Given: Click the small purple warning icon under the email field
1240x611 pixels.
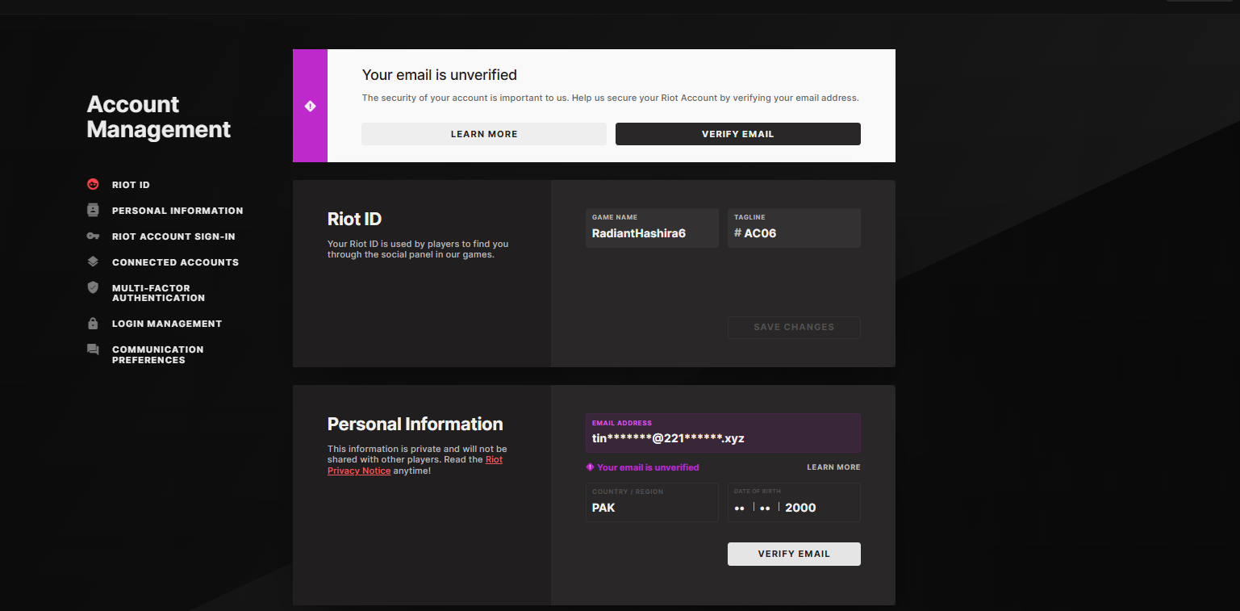Looking at the screenshot, I should coord(590,467).
